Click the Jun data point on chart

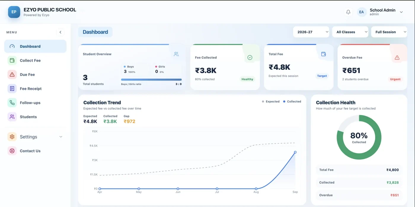click(178, 189)
